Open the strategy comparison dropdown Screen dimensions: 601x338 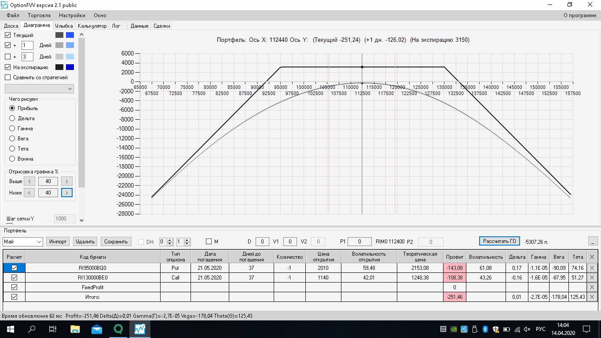[x=39, y=88]
